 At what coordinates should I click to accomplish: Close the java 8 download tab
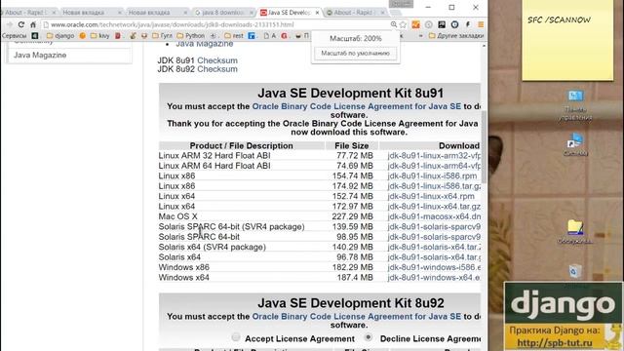pyautogui.click(x=252, y=13)
